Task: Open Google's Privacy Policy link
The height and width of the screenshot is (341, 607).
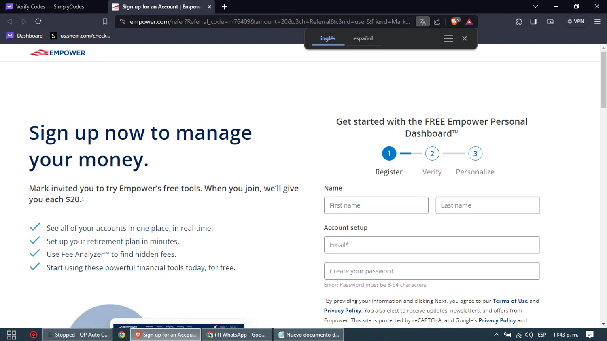Action: click(497, 320)
